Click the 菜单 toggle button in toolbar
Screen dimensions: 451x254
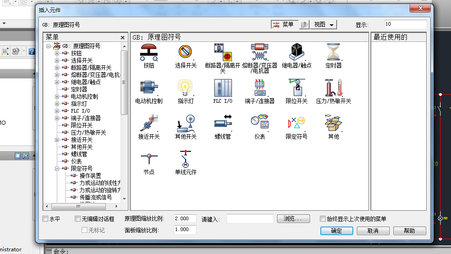[x=283, y=25]
